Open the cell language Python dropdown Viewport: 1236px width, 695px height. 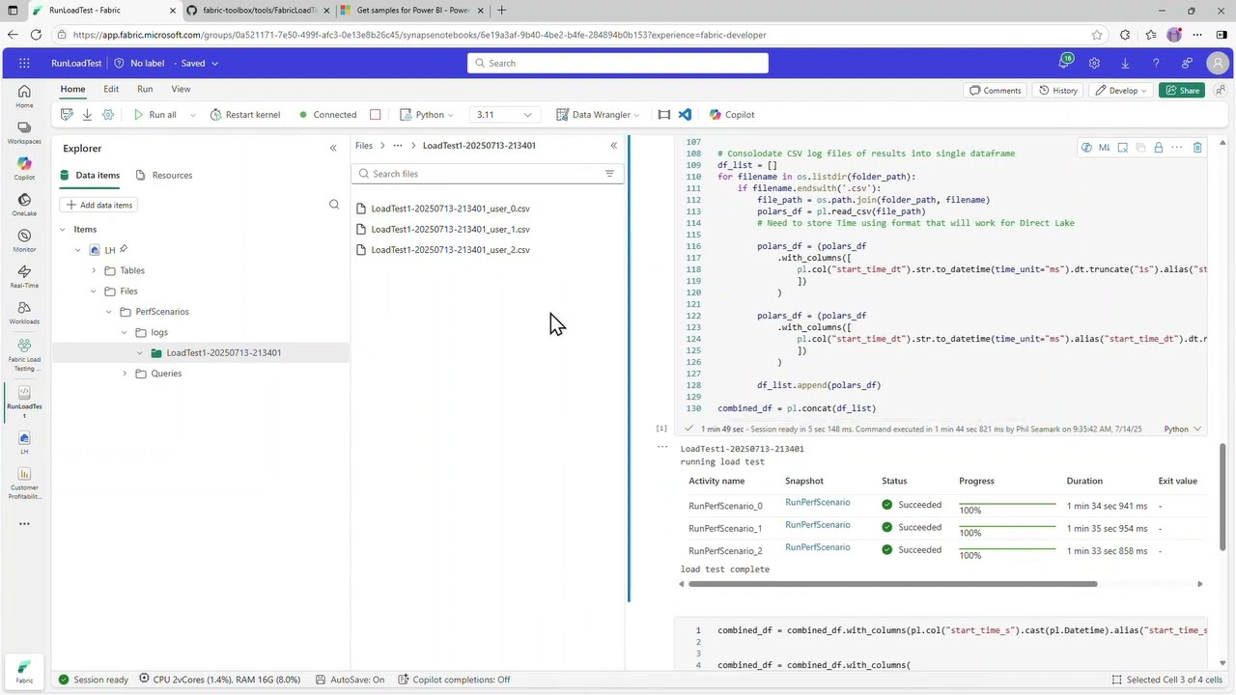(x=1183, y=429)
